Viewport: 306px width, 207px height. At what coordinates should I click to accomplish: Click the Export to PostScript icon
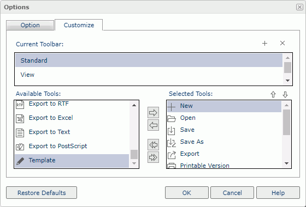click(20, 147)
